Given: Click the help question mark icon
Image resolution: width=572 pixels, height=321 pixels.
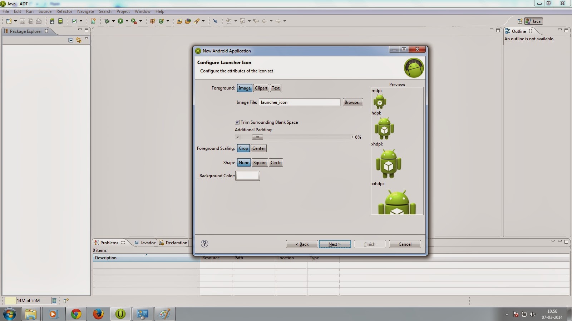Looking at the screenshot, I should [204, 244].
